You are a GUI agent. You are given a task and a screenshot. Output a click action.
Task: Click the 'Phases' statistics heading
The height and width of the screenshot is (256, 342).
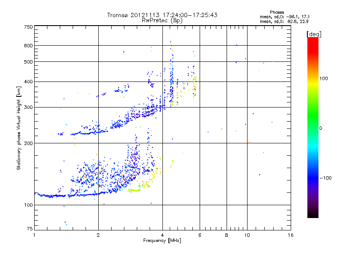point(277,12)
